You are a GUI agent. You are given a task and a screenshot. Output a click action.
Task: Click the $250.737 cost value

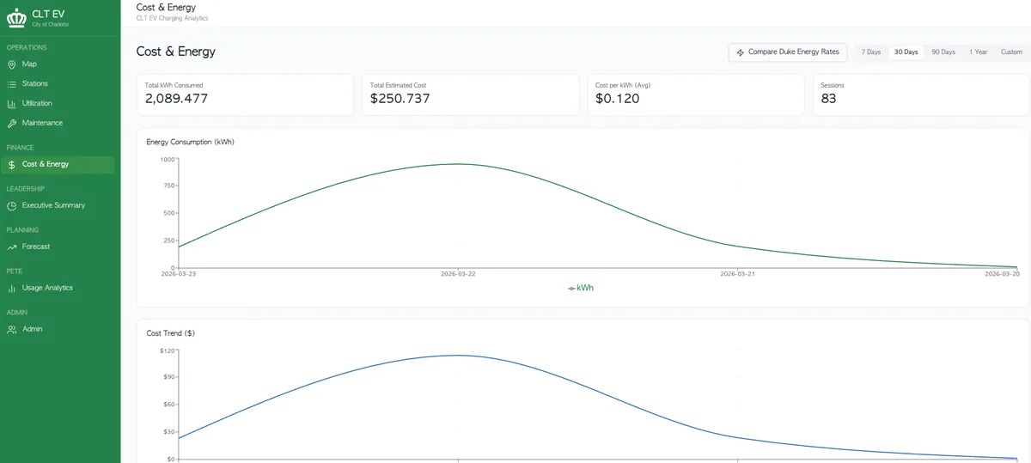click(x=400, y=99)
